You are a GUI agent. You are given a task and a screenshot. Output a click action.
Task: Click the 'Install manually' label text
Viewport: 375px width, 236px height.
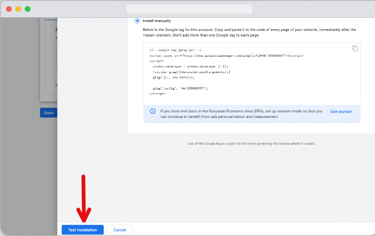(157, 21)
